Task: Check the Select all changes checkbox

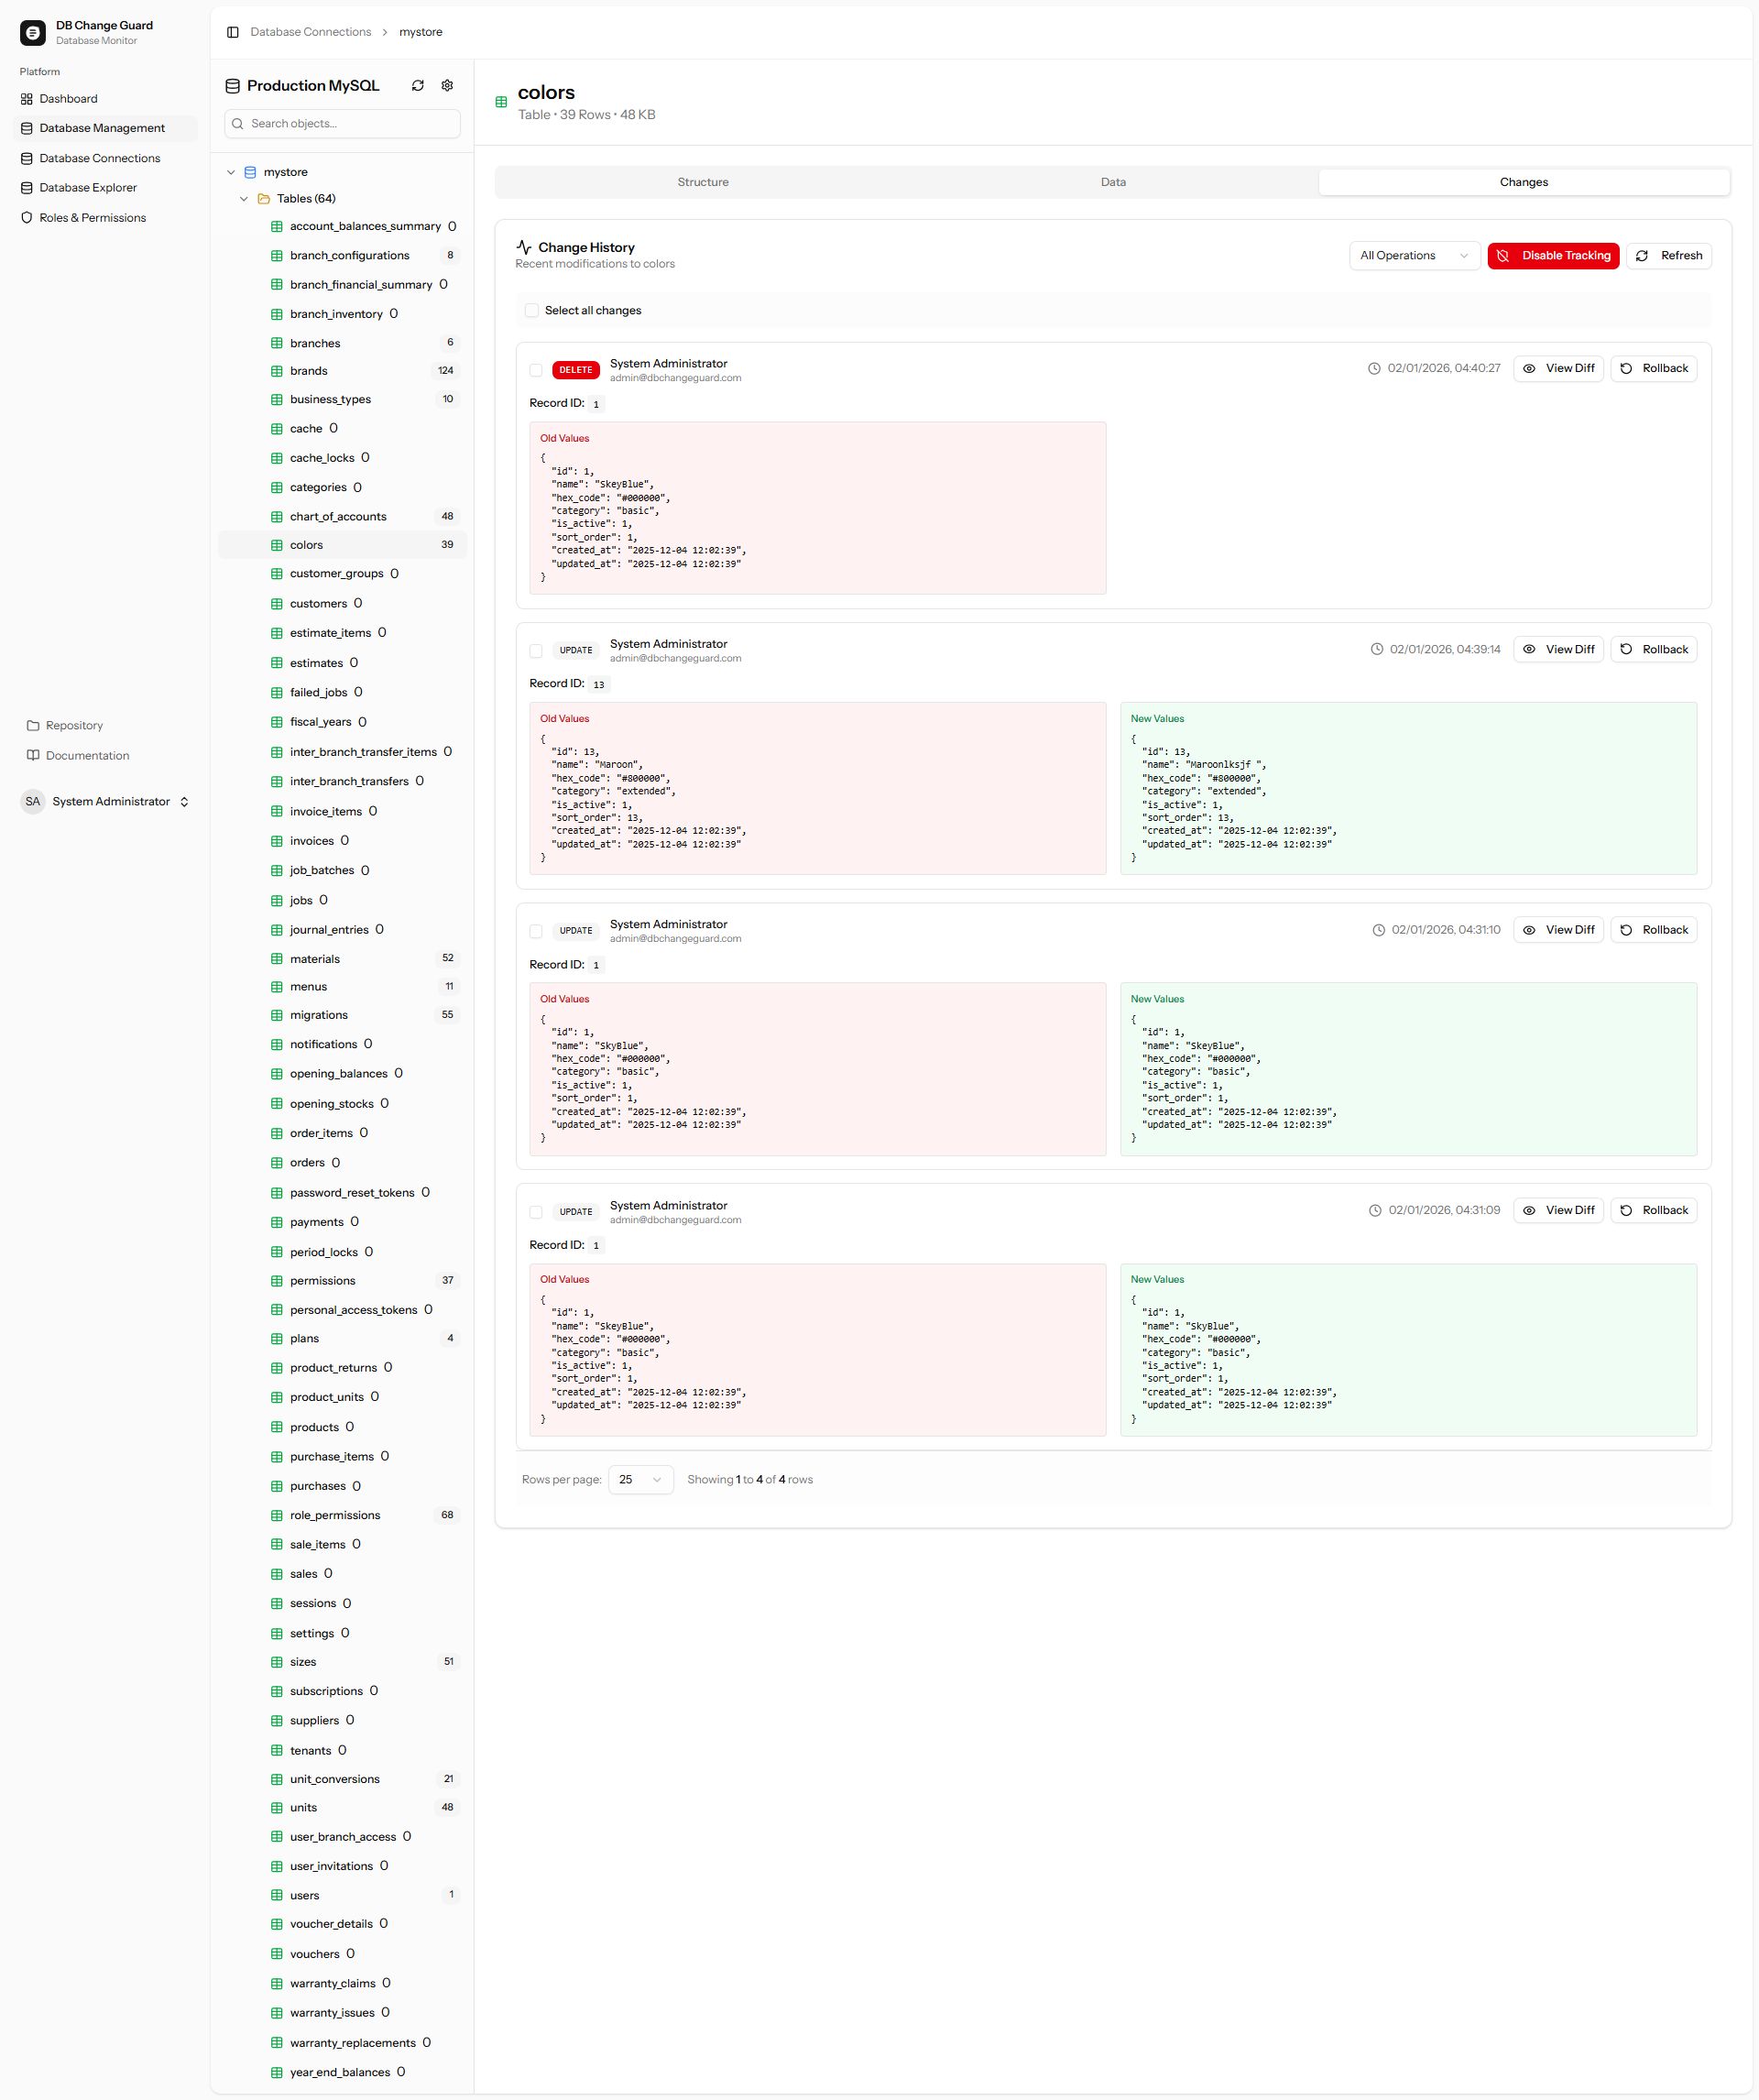Action: click(x=532, y=311)
